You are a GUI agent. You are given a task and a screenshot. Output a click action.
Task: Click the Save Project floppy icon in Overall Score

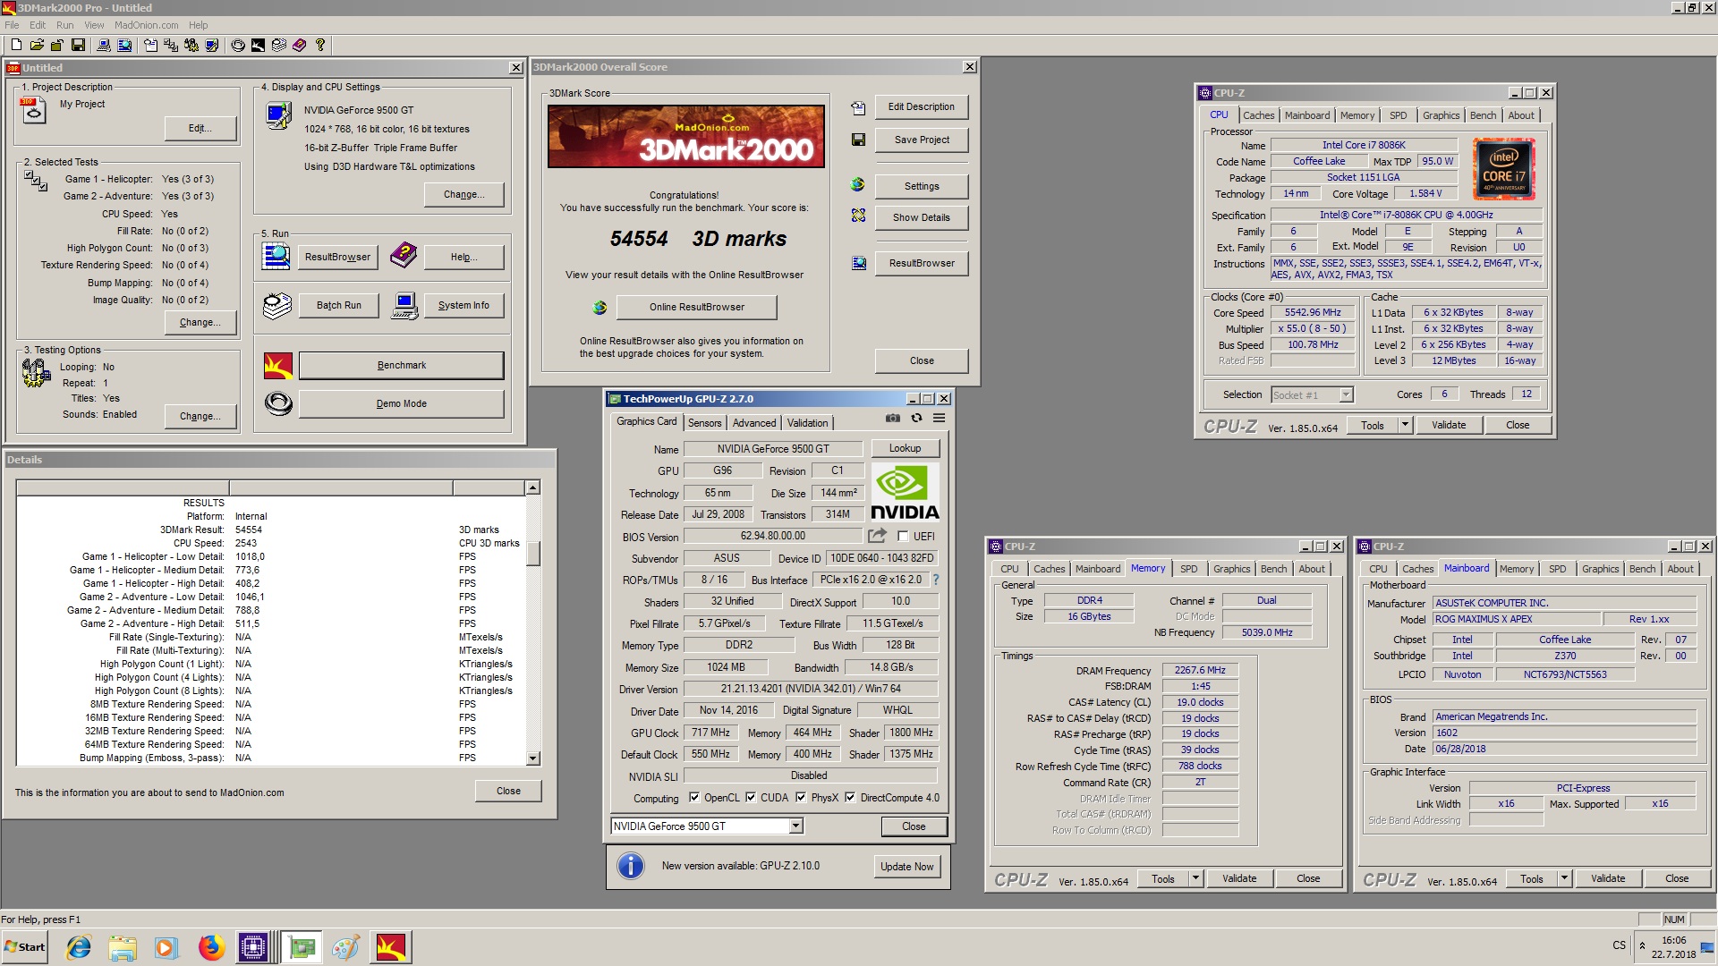coord(858,140)
